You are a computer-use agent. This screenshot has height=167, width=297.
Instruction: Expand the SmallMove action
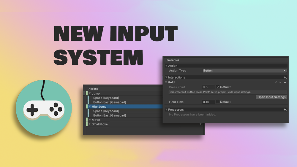click(90, 124)
